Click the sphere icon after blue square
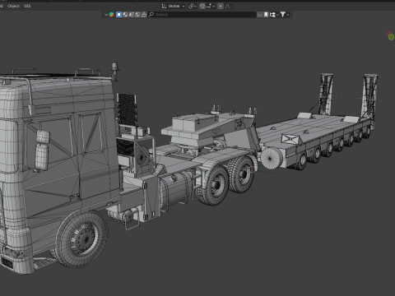The height and width of the screenshot is (296, 395). 125,15
